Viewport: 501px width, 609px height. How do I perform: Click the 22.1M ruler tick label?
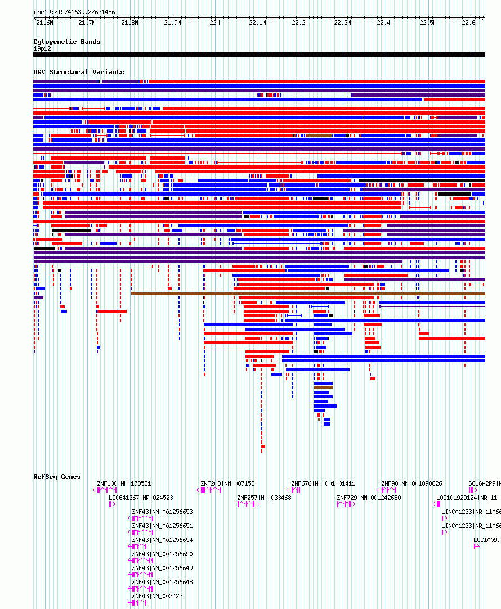257,23
